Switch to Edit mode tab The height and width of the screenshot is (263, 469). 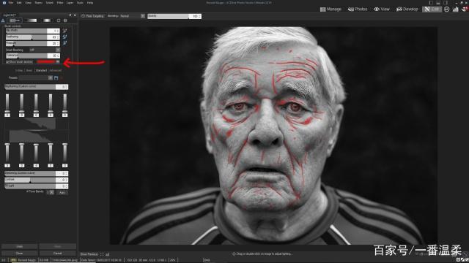pos(432,9)
